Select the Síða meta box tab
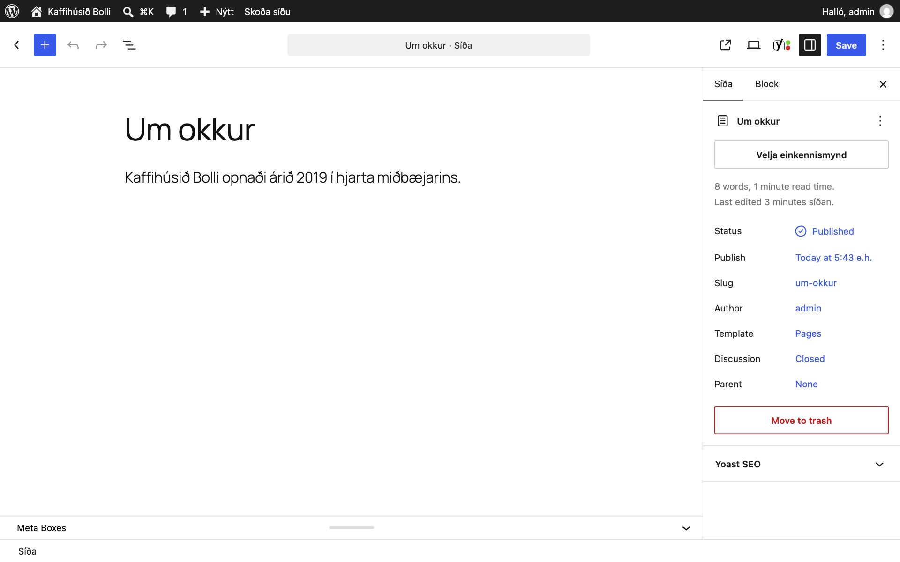Image resolution: width=900 pixels, height=562 pixels. point(27,551)
